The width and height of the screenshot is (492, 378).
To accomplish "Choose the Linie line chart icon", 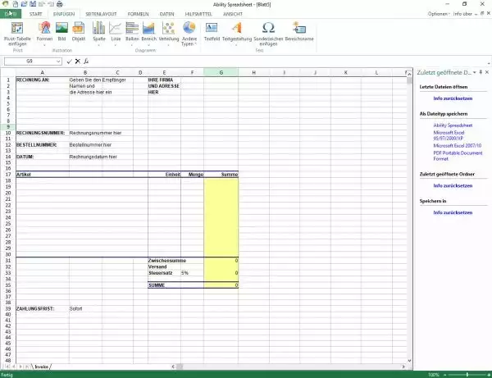I will pos(116,32).
